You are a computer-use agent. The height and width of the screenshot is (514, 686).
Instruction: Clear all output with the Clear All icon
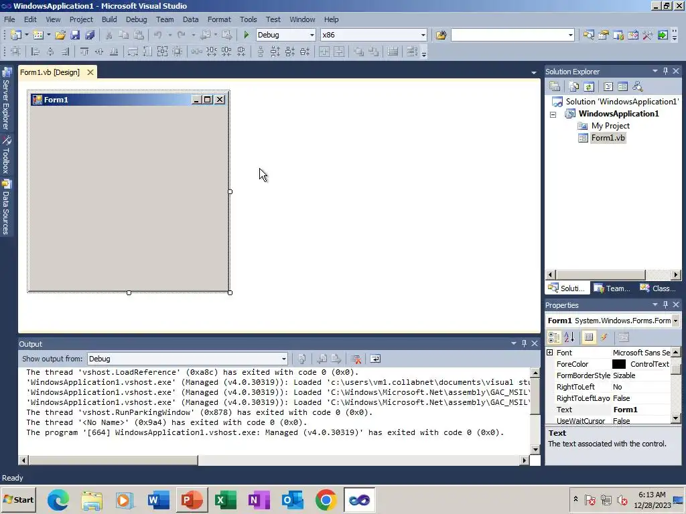tap(356, 359)
